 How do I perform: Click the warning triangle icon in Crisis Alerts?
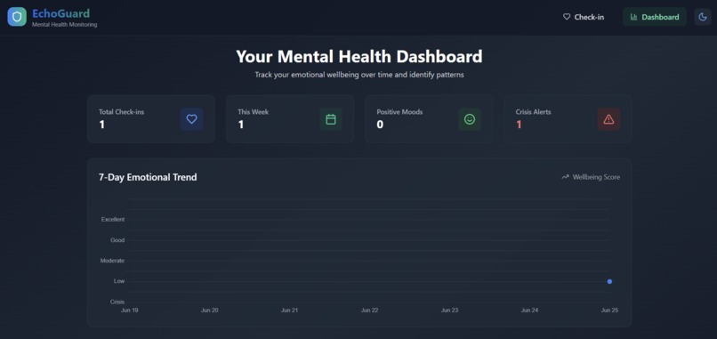(x=608, y=119)
